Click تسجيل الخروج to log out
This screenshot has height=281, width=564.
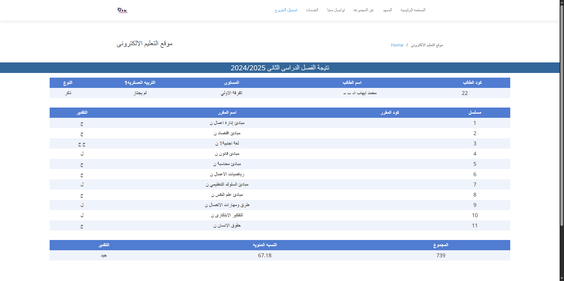[x=286, y=10]
